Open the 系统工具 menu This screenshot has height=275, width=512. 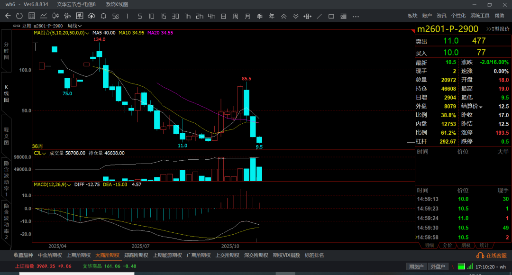click(x=480, y=16)
